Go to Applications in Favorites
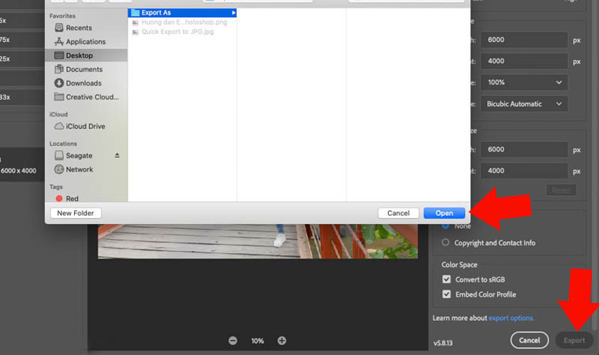This screenshot has height=355, width=599. click(x=80, y=41)
